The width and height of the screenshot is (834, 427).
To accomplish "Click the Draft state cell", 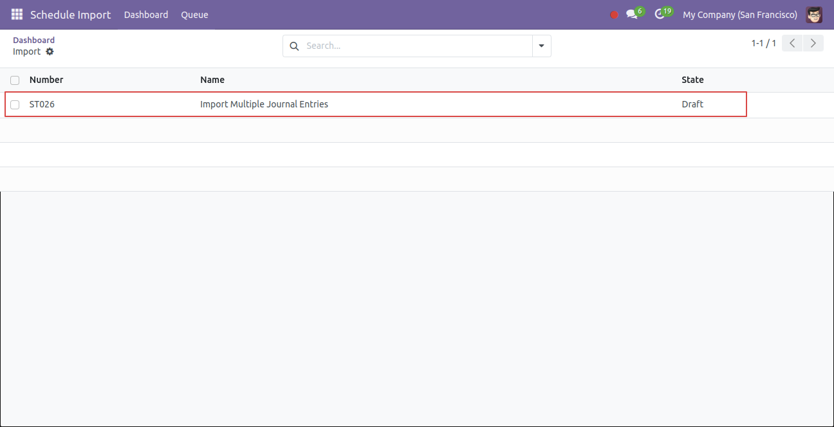I will click(x=692, y=104).
